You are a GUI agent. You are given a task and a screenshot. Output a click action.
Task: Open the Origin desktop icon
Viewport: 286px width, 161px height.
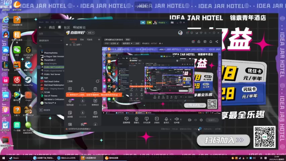pos(28,96)
